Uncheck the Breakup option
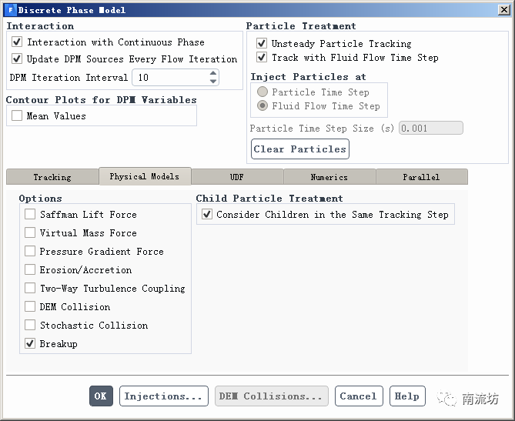The height and width of the screenshot is (421, 515). pos(30,344)
